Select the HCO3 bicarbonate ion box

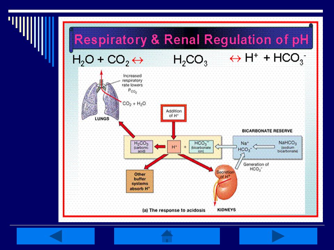[201, 147]
